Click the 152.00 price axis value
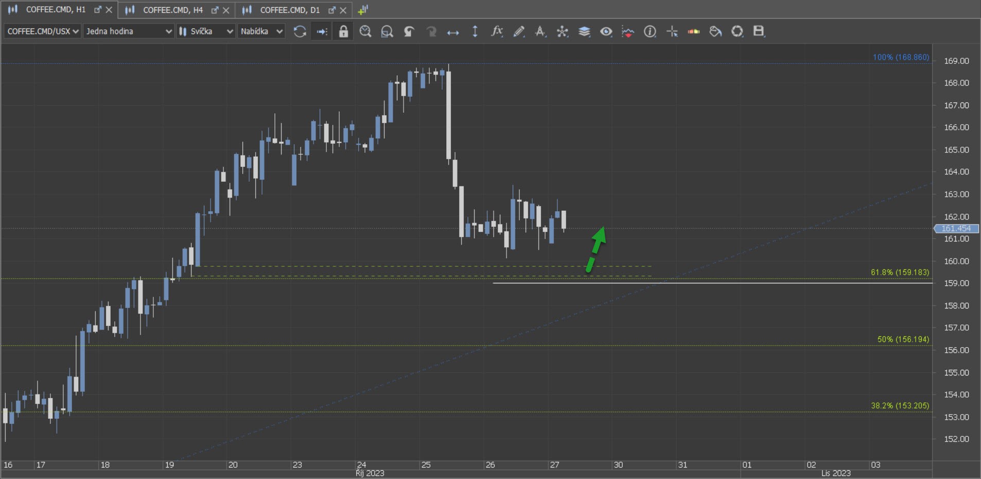The width and height of the screenshot is (981, 479). [x=956, y=439]
